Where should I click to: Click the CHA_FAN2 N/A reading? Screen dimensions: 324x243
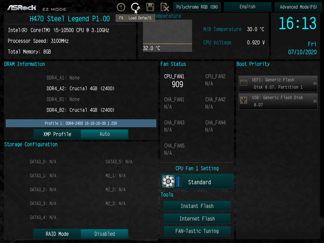point(209,107)
